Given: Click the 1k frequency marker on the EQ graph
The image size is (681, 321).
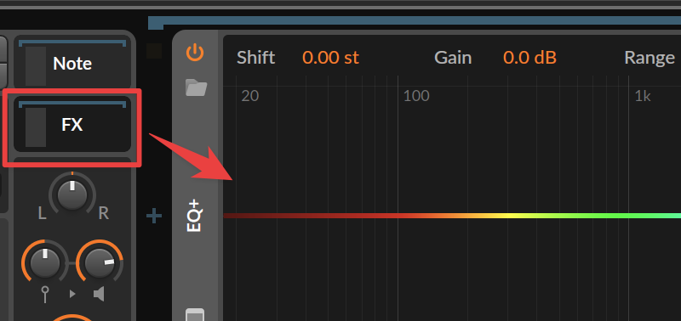Looking at the screenshot, I should click(x=643, y=96).
